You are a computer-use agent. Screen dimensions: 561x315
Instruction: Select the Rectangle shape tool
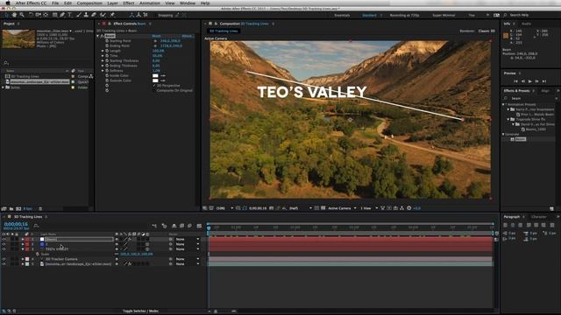54,15
